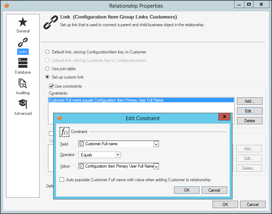The height and width of the screenshot is (214, 272).
Task: Uncheck the Use constraints checkbox
Action: [x=51, y=86]
